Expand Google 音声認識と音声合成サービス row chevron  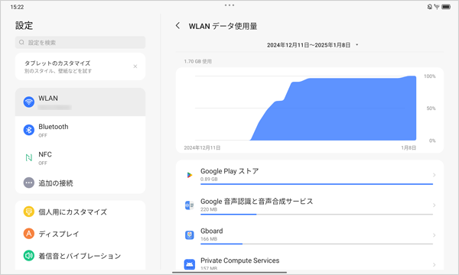[x=434, y=205]
